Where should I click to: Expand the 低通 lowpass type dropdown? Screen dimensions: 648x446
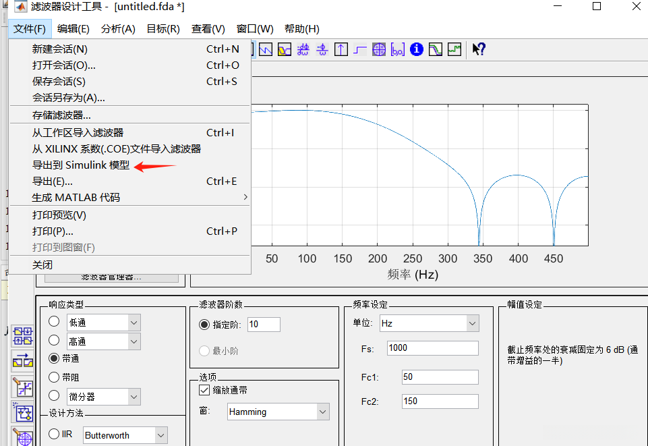point(134,323)
